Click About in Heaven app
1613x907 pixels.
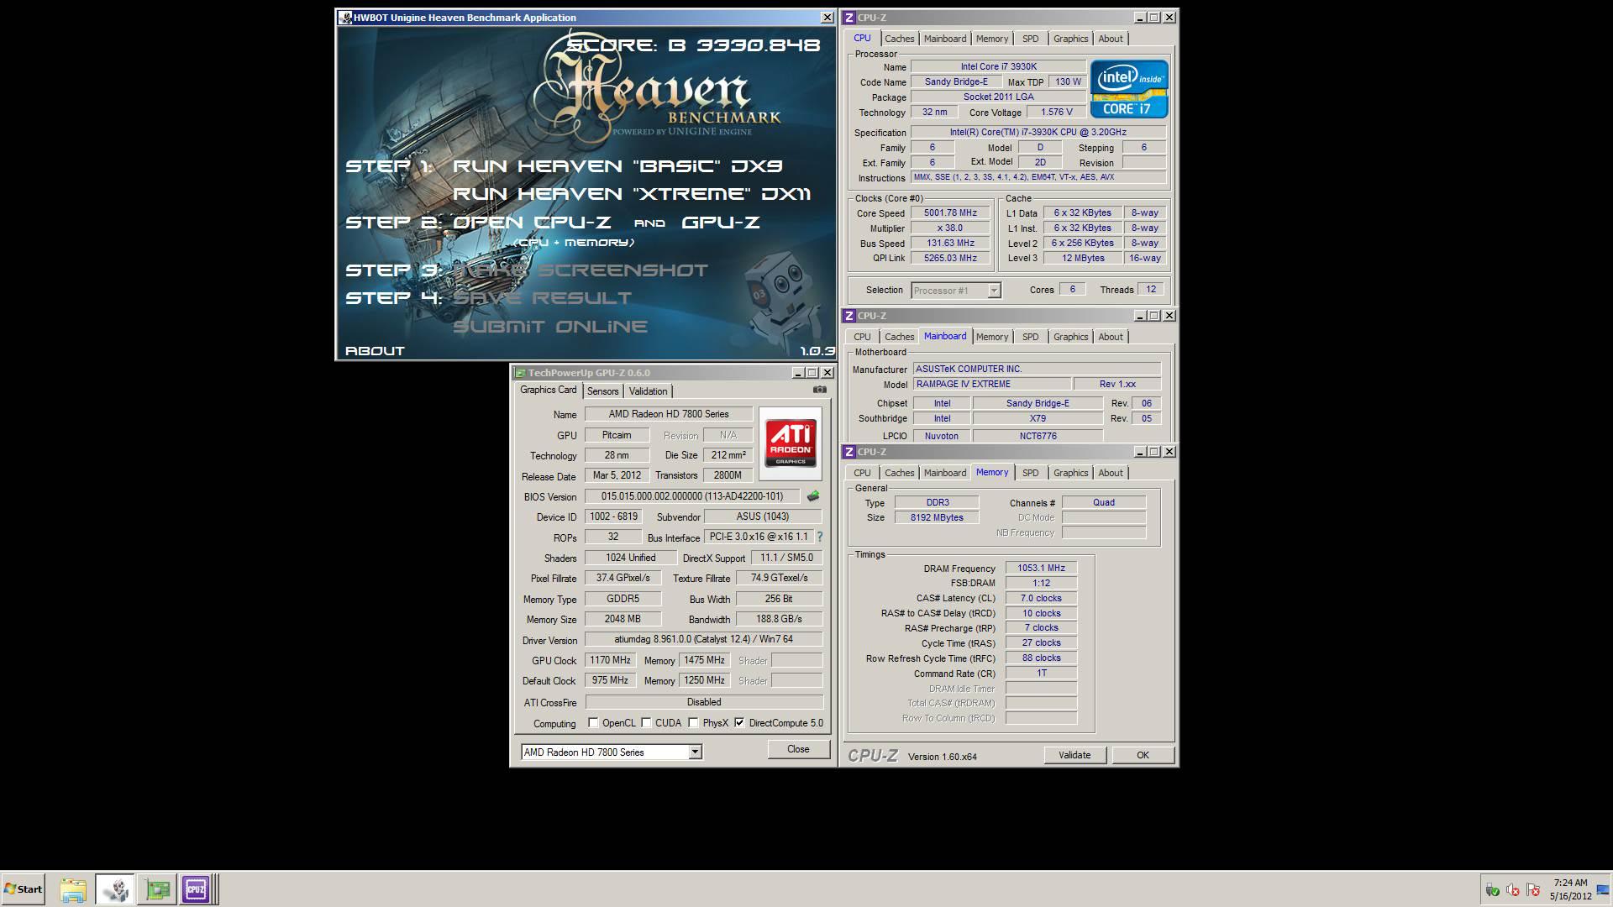374,351
